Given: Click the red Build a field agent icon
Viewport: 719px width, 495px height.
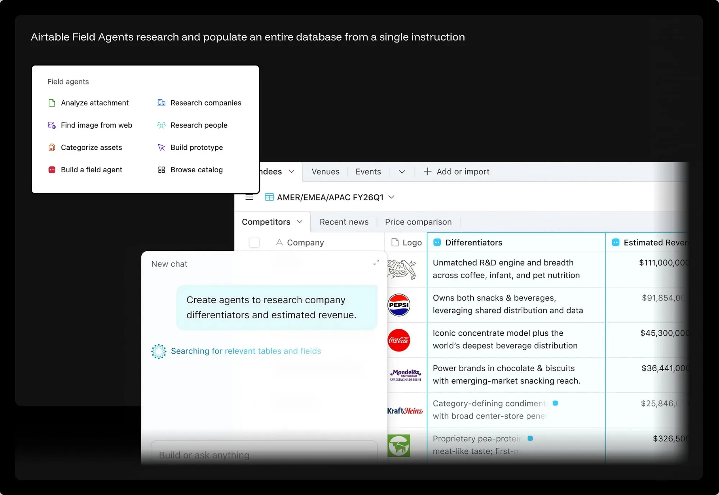Looking at the screenshot, I should [x=52, y=170].
